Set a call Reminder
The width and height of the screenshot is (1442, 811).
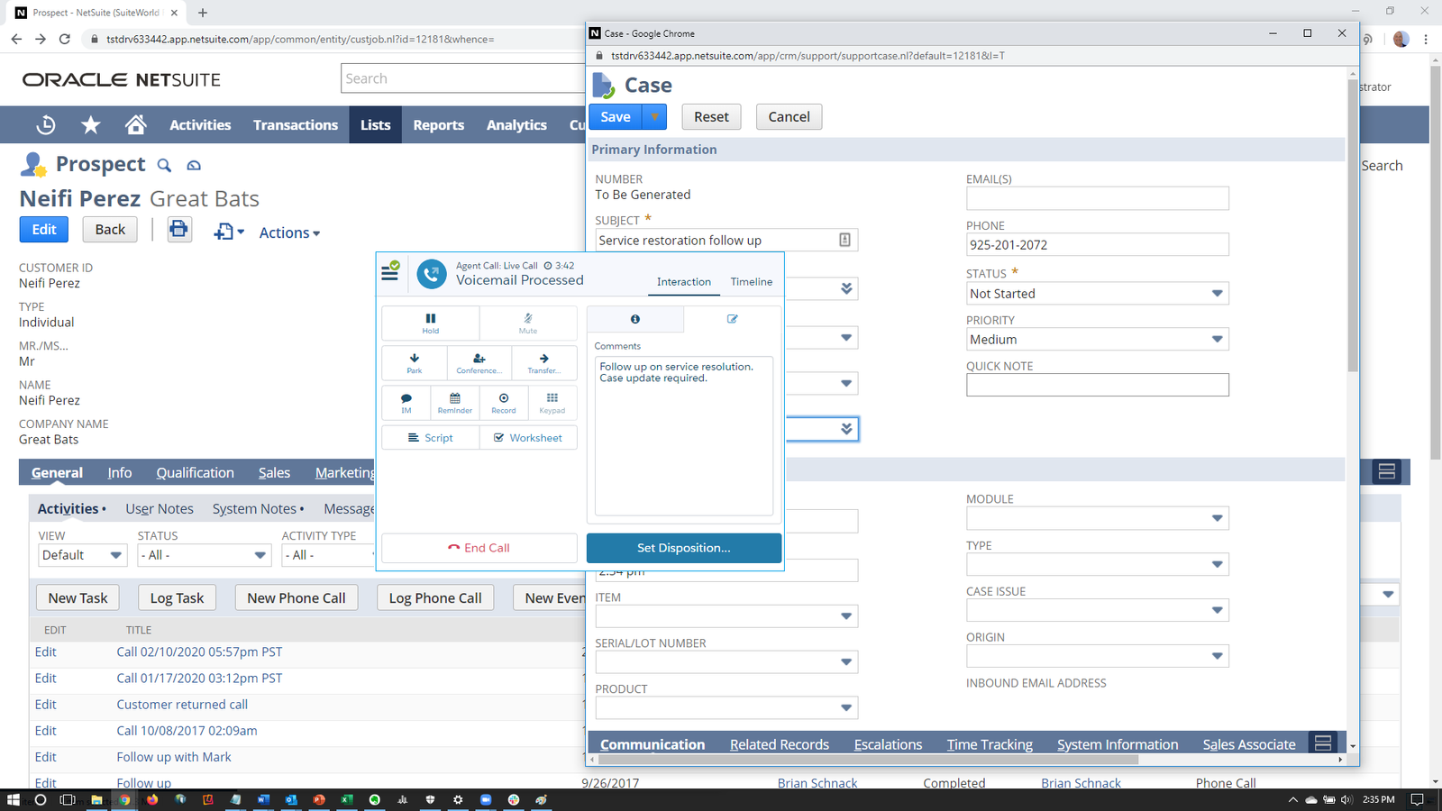coord(455,403)
